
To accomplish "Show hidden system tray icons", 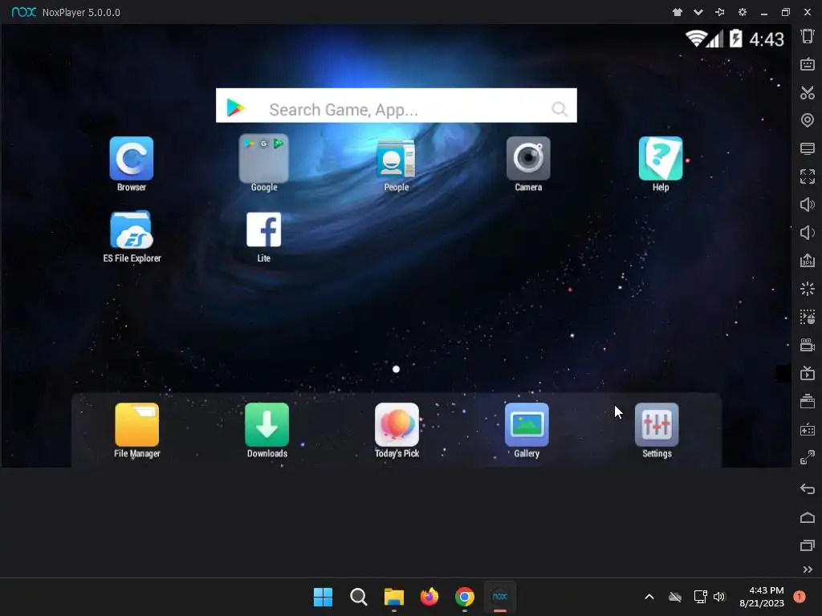I will click(649, 597).
